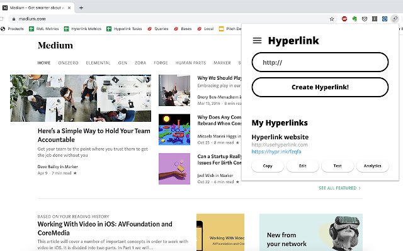Viewport: 403px width, 251px height.
Task: Open the Hyperlink Metrics bookmark
Action: 82,29
